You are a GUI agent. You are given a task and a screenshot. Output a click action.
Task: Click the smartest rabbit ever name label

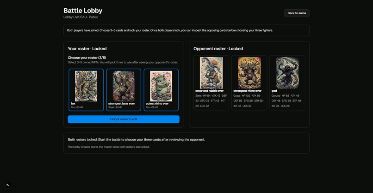[210, 91]
